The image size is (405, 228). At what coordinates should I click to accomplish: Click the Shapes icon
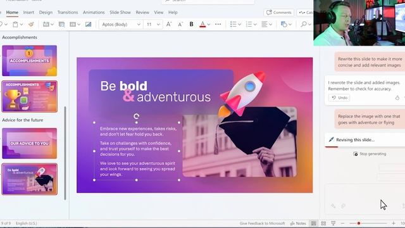(284, 24)
